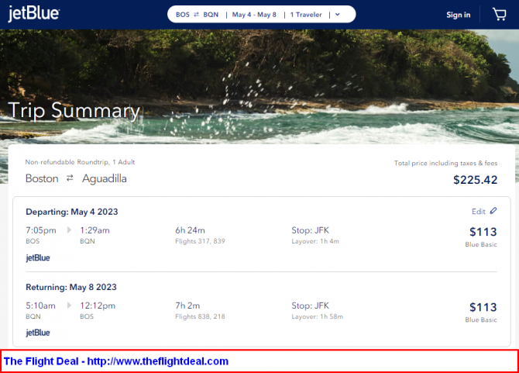
Task: Click the total price $225.42
Action: 475,180
